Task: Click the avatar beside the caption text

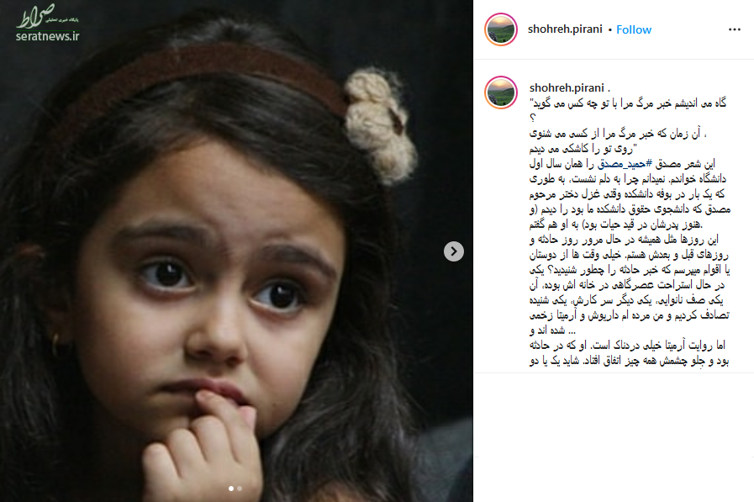Action: click(x=501, y=92)
